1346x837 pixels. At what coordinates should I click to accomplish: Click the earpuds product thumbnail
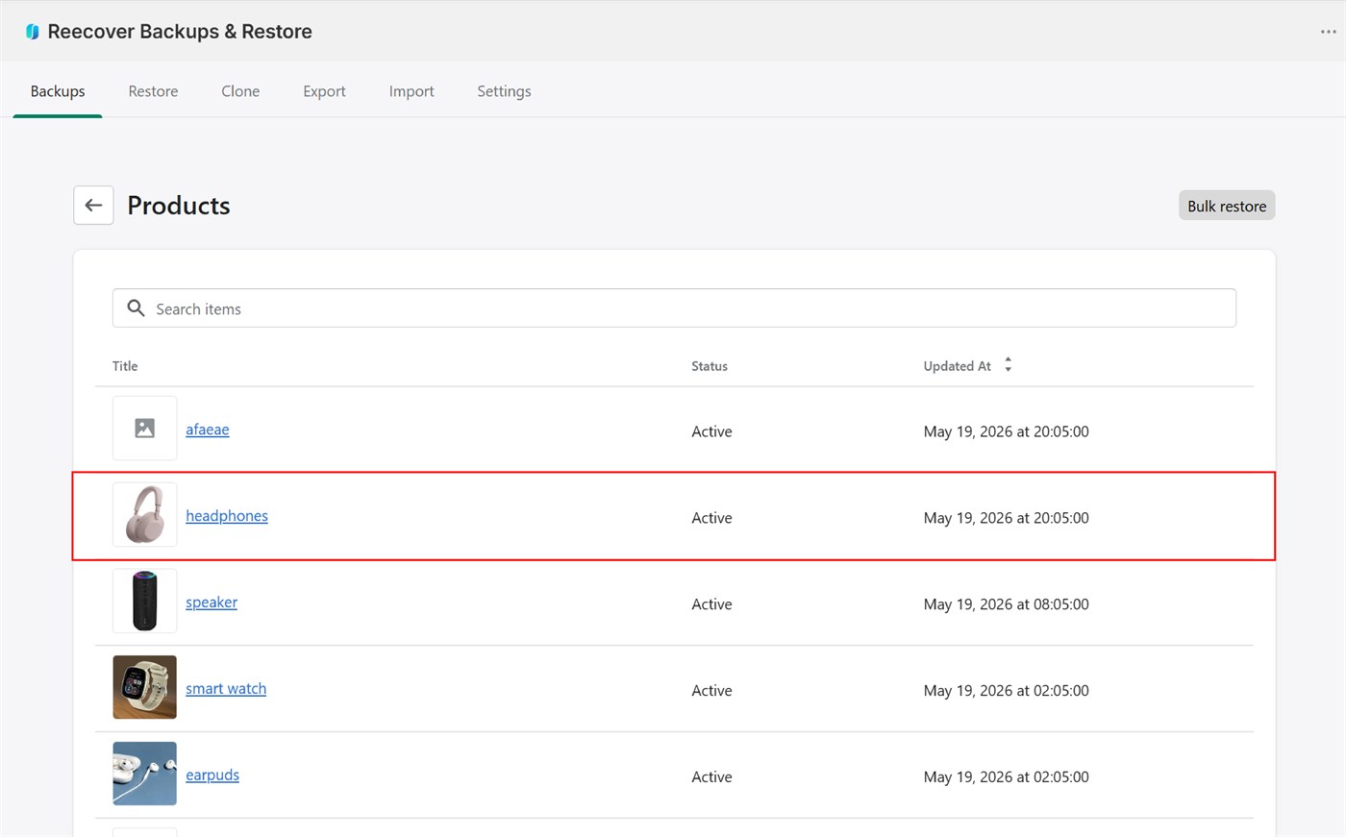(144, 774)
